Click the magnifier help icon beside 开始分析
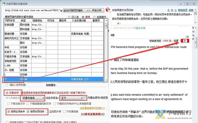This screenshot has width=198, height=123. point(108,10)
